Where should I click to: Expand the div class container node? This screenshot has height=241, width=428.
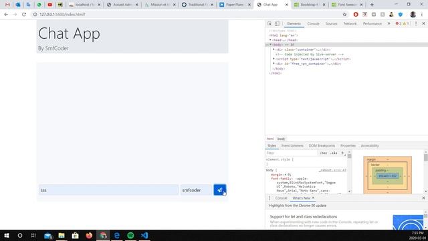[x=274, y=50]
